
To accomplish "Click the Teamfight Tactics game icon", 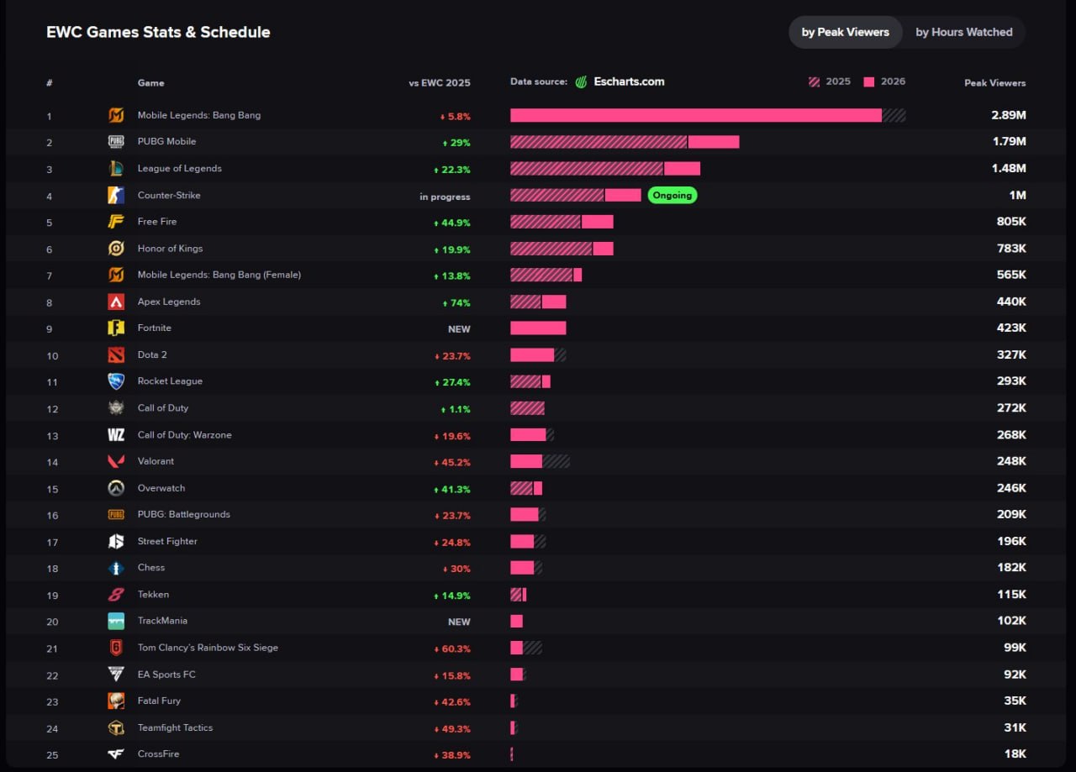I will (x=116, y=728).
